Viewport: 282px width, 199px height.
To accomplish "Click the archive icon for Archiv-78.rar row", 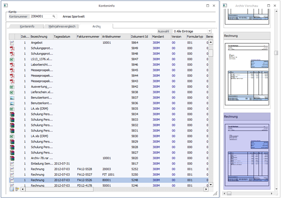I will pyautogui.click(x=12, y=158).
